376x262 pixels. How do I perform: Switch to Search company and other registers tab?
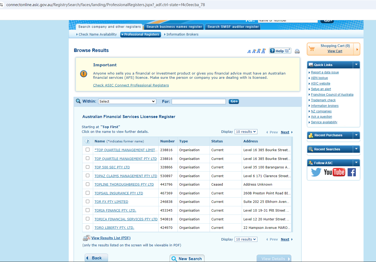pyautogui.click(x=109, y=27)
